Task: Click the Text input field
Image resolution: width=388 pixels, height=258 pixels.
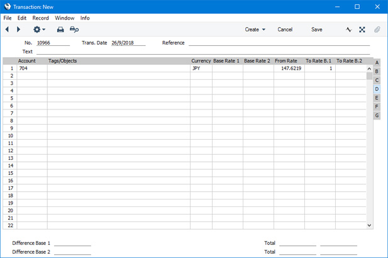Action: coord(203,52)
